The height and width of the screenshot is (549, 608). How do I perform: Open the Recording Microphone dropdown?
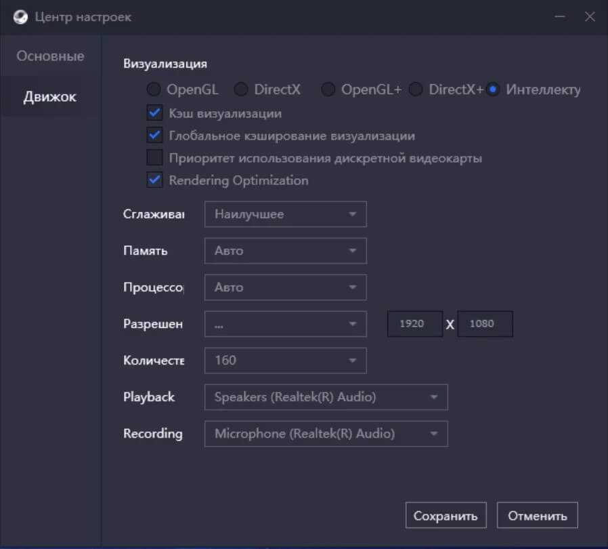point(326,434)
